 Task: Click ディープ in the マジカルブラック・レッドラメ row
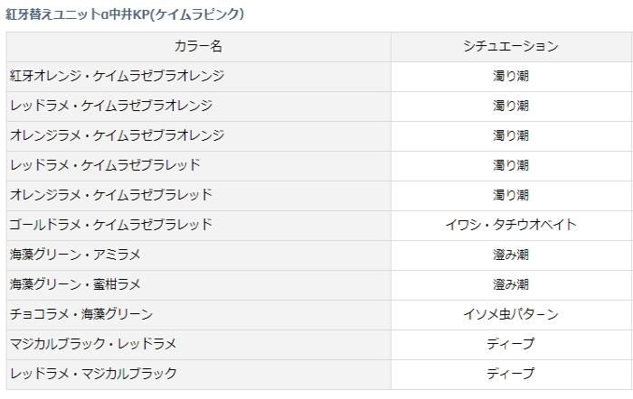(x=510, y=344)
